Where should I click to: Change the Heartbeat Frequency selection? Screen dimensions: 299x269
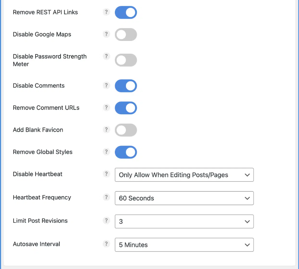pos(184,198)
